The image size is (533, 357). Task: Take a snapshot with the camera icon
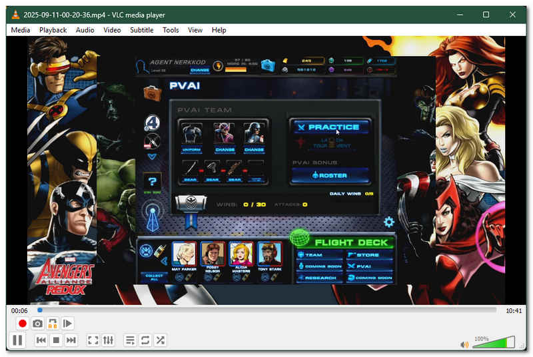pos(38,324)
